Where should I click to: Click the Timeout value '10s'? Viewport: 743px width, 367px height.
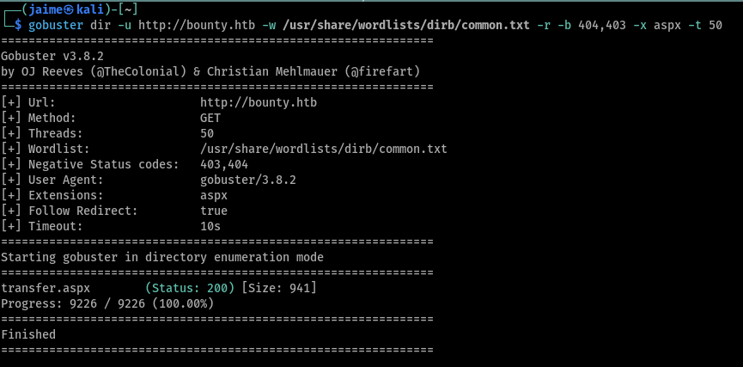point(210,227)
